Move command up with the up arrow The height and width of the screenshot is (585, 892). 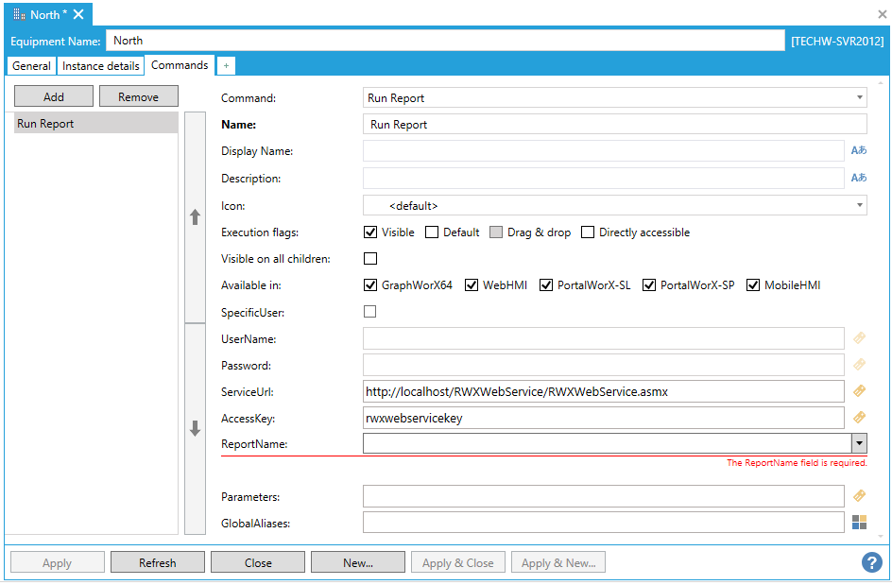tap(196, 217)
